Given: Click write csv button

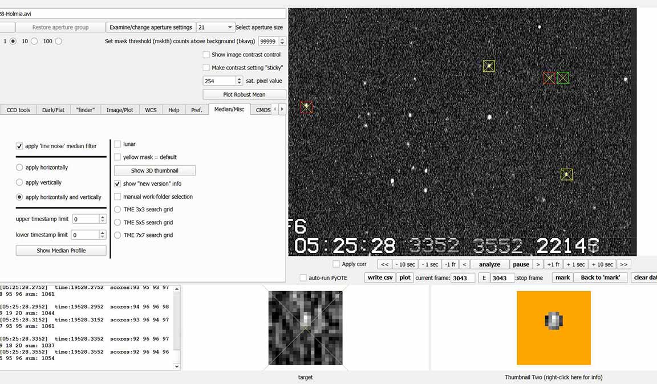Looking at the screenshot, I should point(380,277).
